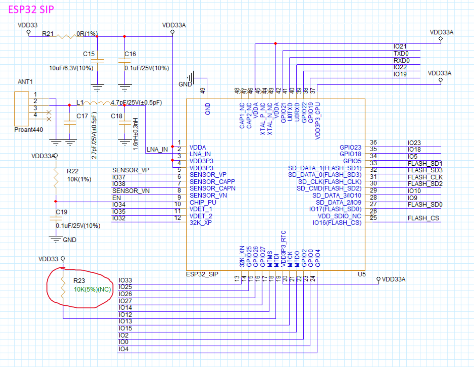
Task: Click the IO15 net label
Action: [125, 328]
